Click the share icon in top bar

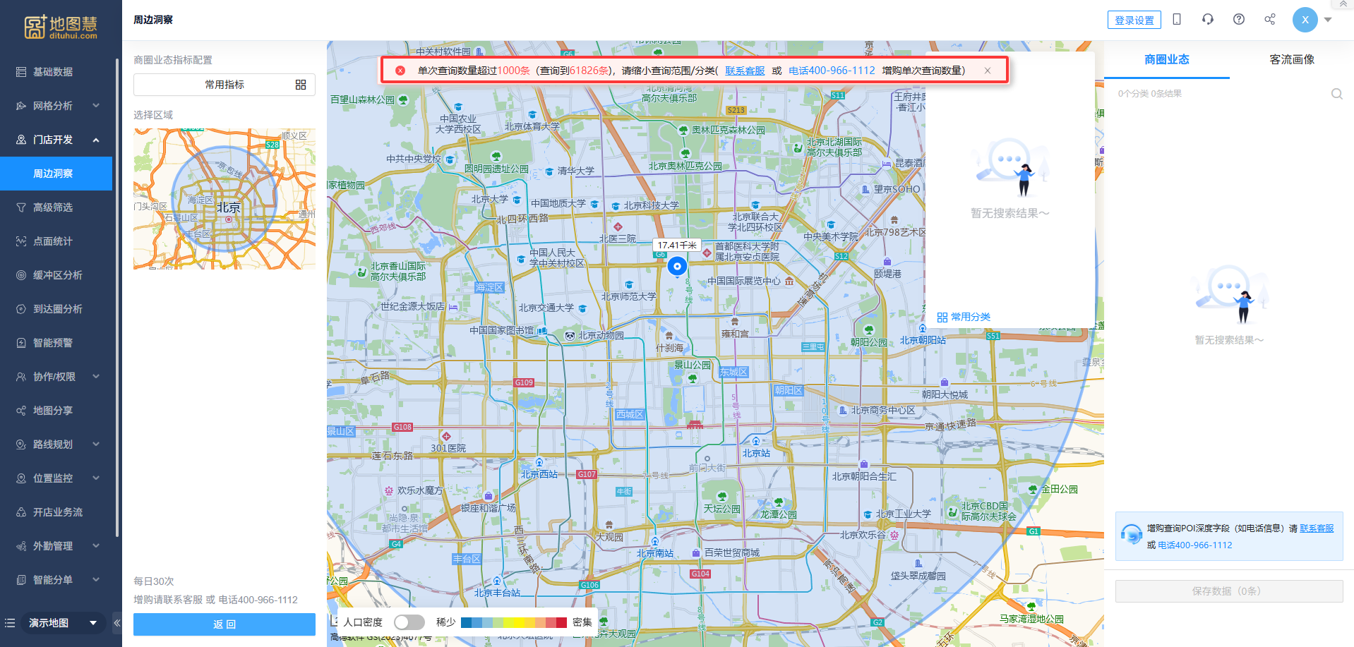point(1270,20)
